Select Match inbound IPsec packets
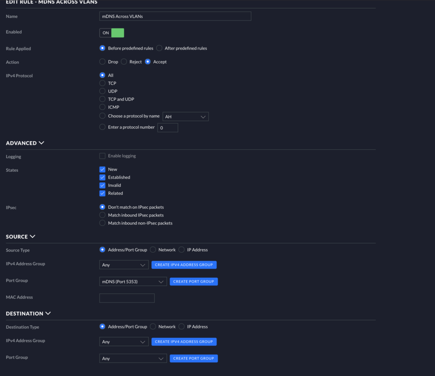 pos(102,215)
